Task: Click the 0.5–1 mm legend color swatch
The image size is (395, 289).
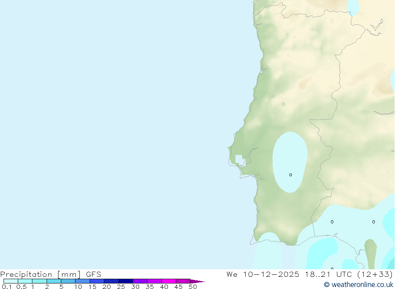Action: point(25,281)
